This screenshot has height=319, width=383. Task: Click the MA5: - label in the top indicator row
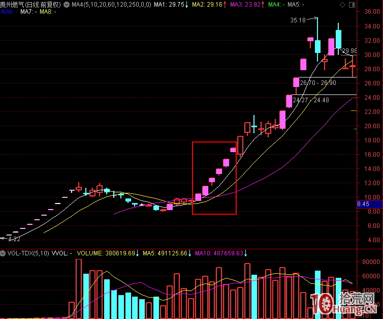click(296, 5)
